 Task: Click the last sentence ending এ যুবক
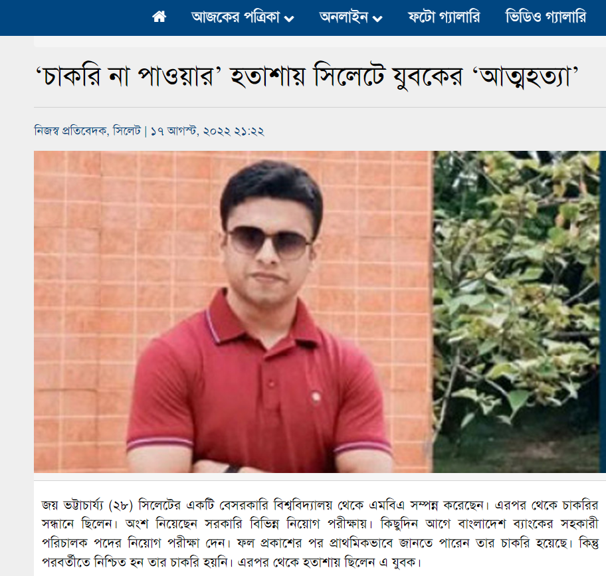329,562
